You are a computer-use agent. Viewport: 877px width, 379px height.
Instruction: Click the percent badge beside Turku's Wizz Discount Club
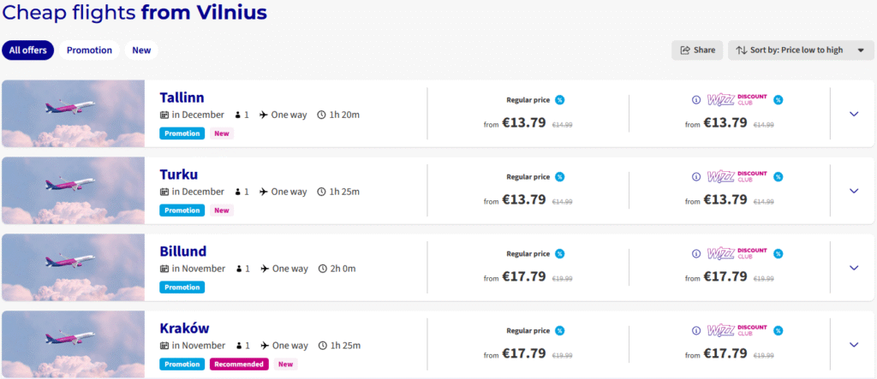coord(778,177)
